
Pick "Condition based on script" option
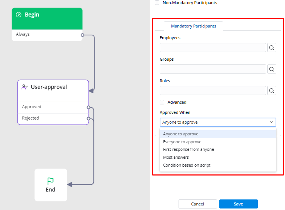(186, 165)
